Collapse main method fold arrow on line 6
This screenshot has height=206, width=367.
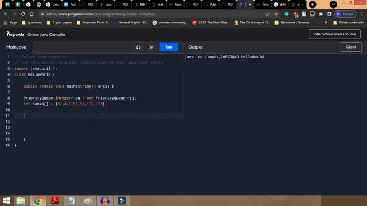point(12,86)
